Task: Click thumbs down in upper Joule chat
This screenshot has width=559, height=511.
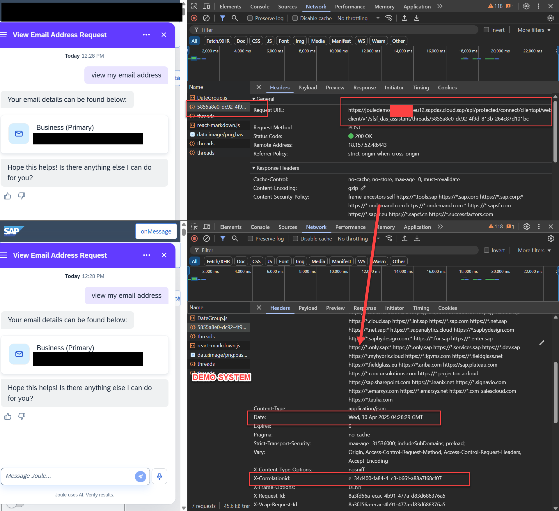Action: 22,196
